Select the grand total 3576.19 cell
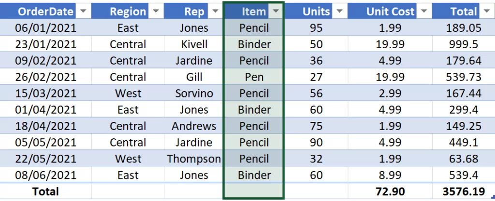The width and height of the screenshot is (495, 201). [x=464, y=191]
